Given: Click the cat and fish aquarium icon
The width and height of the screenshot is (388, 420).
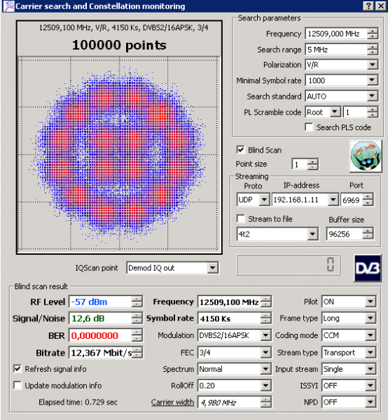Looking at the screenshot, I should click(x=366, y=156).
